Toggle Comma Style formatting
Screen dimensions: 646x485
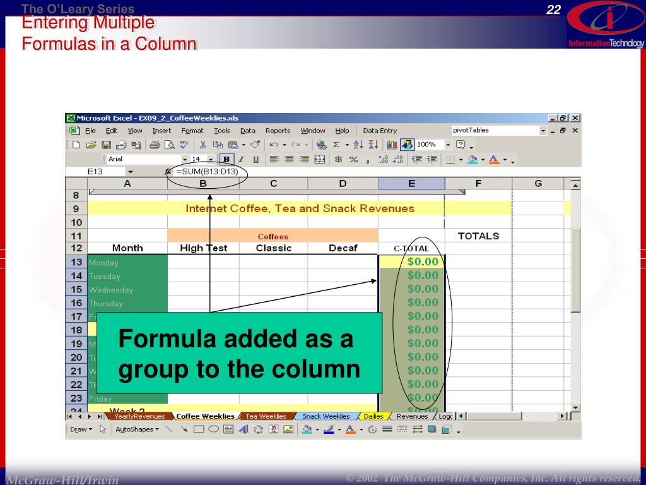pyautogui.click(x=368, y=160)
